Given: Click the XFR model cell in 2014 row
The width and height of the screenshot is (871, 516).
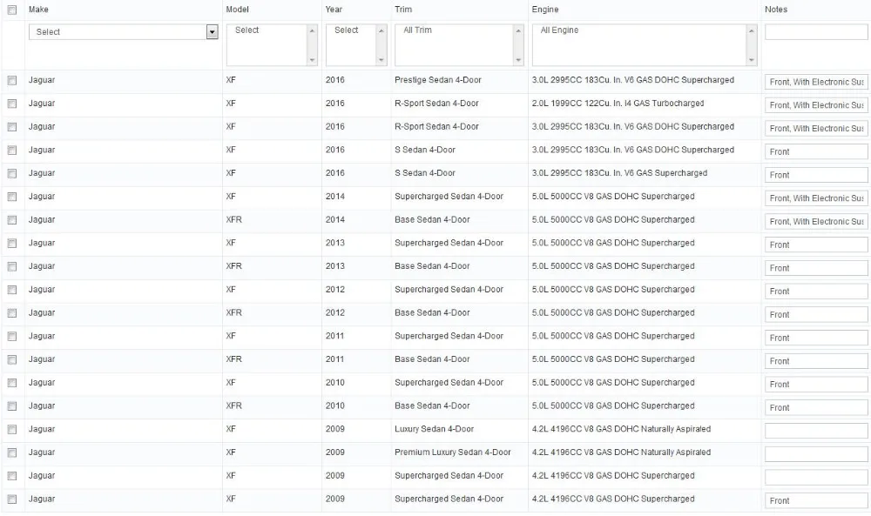Looking at the screenshot, I should (x=233, y=220).
